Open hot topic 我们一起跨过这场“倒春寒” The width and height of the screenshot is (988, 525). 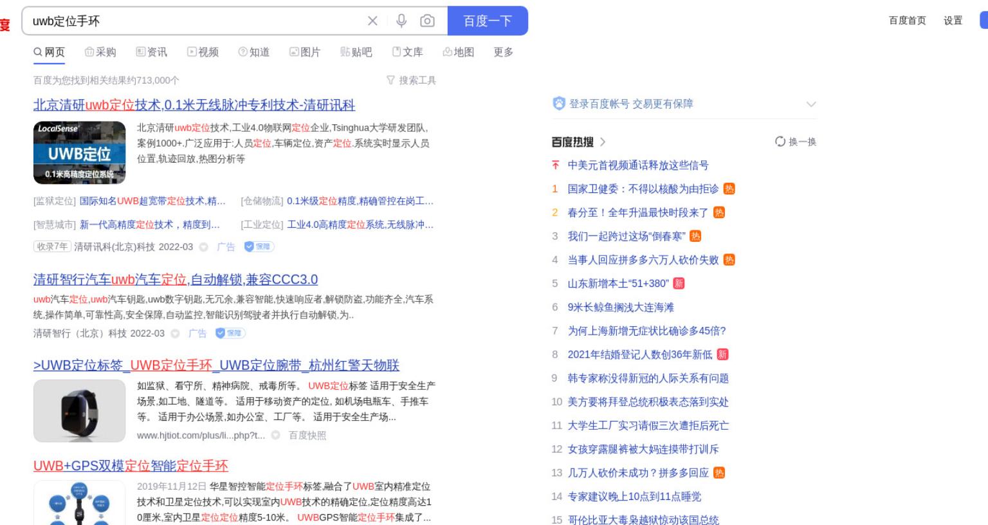(627, 236)
